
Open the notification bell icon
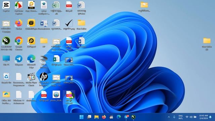(x=211, y=117)
